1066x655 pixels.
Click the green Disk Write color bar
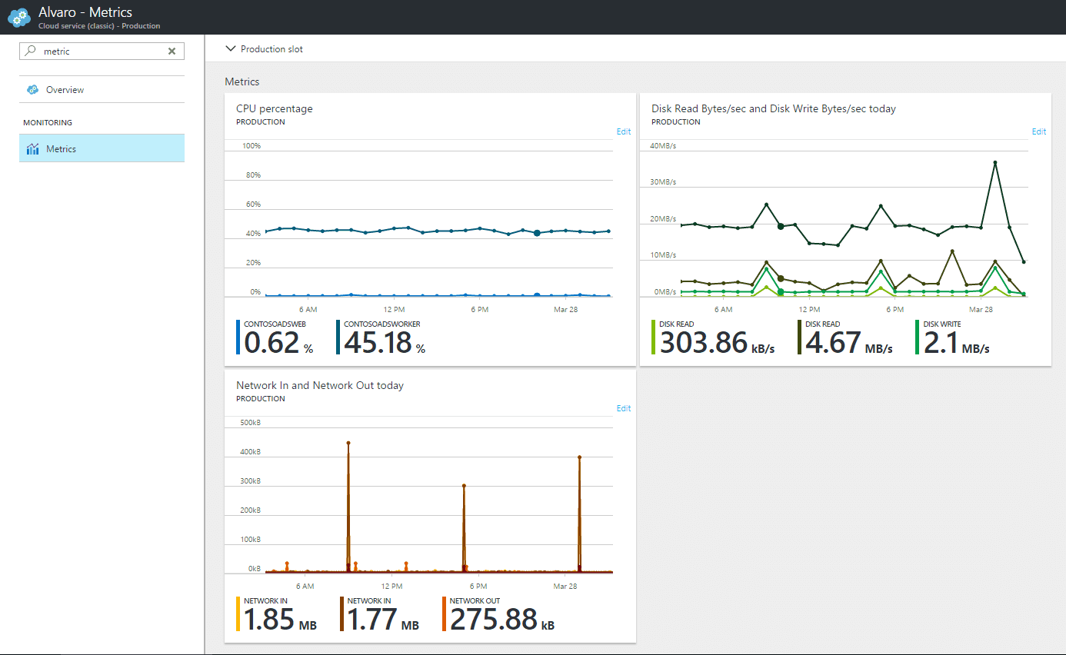click(918, 337)
